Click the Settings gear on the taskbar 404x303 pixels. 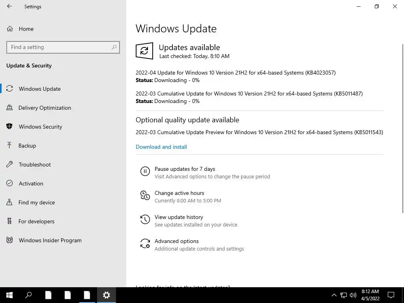point(107,295)
